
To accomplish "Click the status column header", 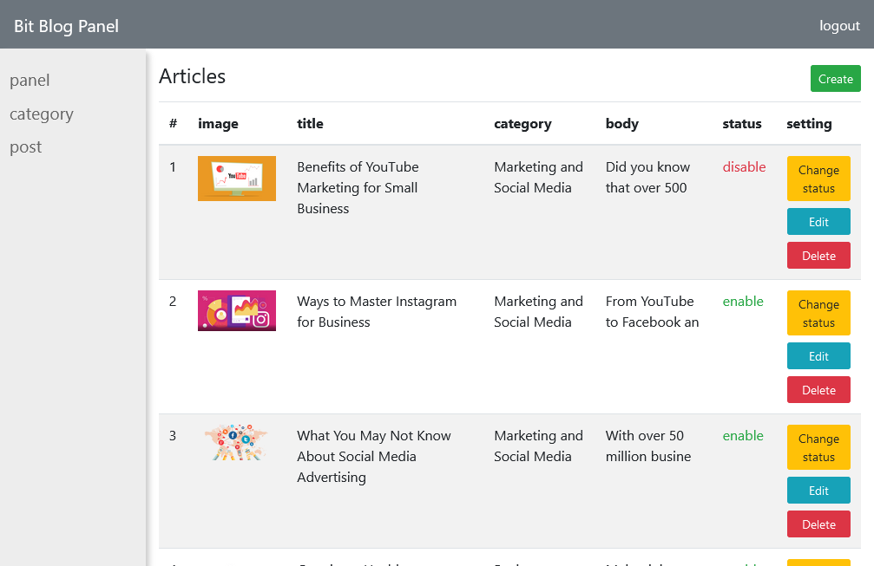I will 742,124.
